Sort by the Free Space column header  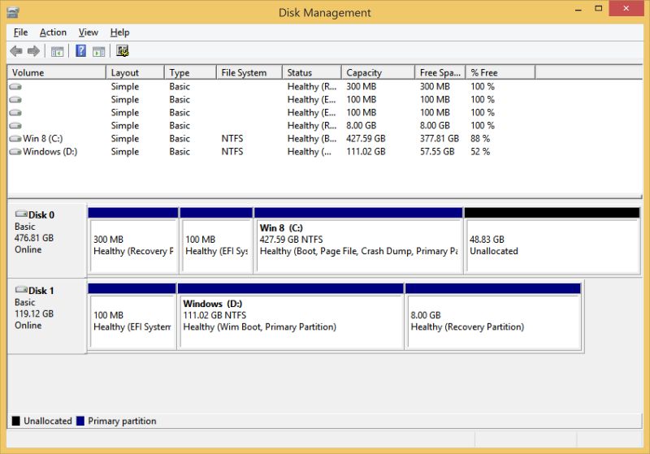pos(440,72)
